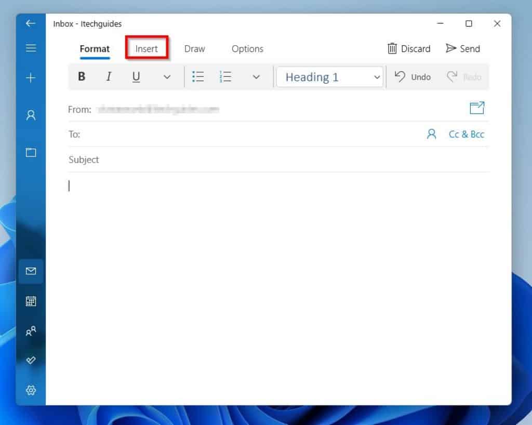
Task: Close the Mail window
Action: (497, 23)
